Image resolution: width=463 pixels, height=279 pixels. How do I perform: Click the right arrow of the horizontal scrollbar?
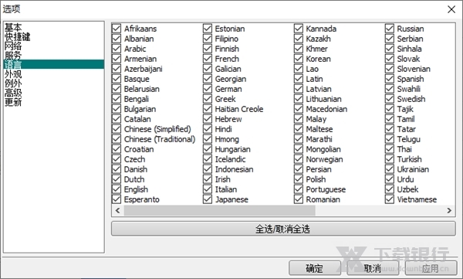[449, 210]
